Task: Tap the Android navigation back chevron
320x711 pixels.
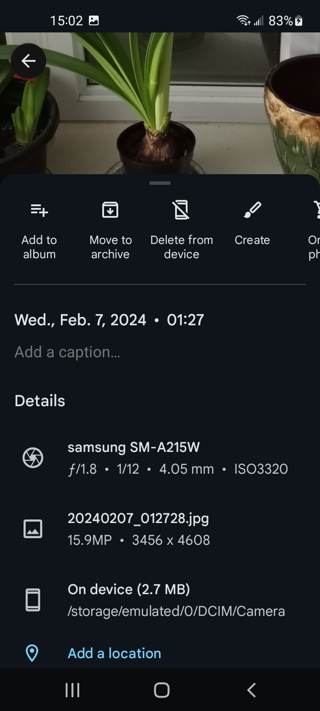Action: pos(251,690)
